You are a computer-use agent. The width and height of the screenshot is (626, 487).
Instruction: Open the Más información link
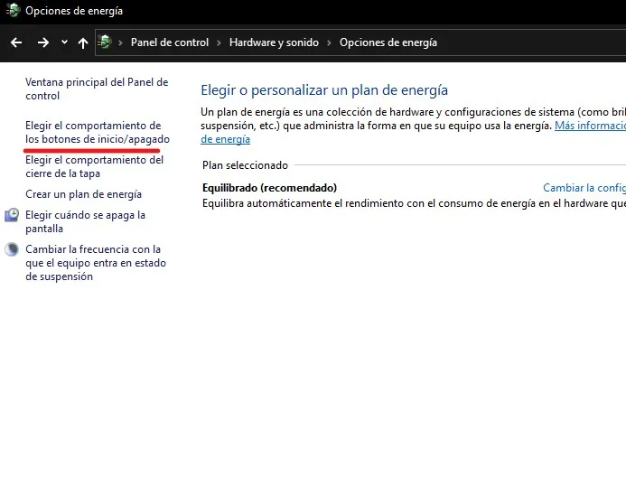pyautogui.click(x=590, y=126)
